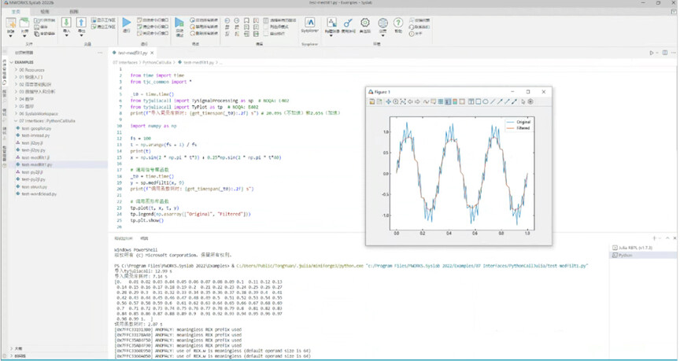The image size is (680, 361).
Task: Select the second tab in the bottom panel
Action: (144, 238)
